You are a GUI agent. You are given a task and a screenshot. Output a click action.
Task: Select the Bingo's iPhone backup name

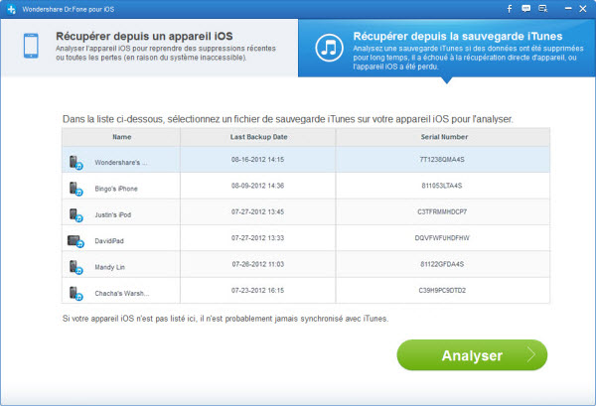[116, 189]
